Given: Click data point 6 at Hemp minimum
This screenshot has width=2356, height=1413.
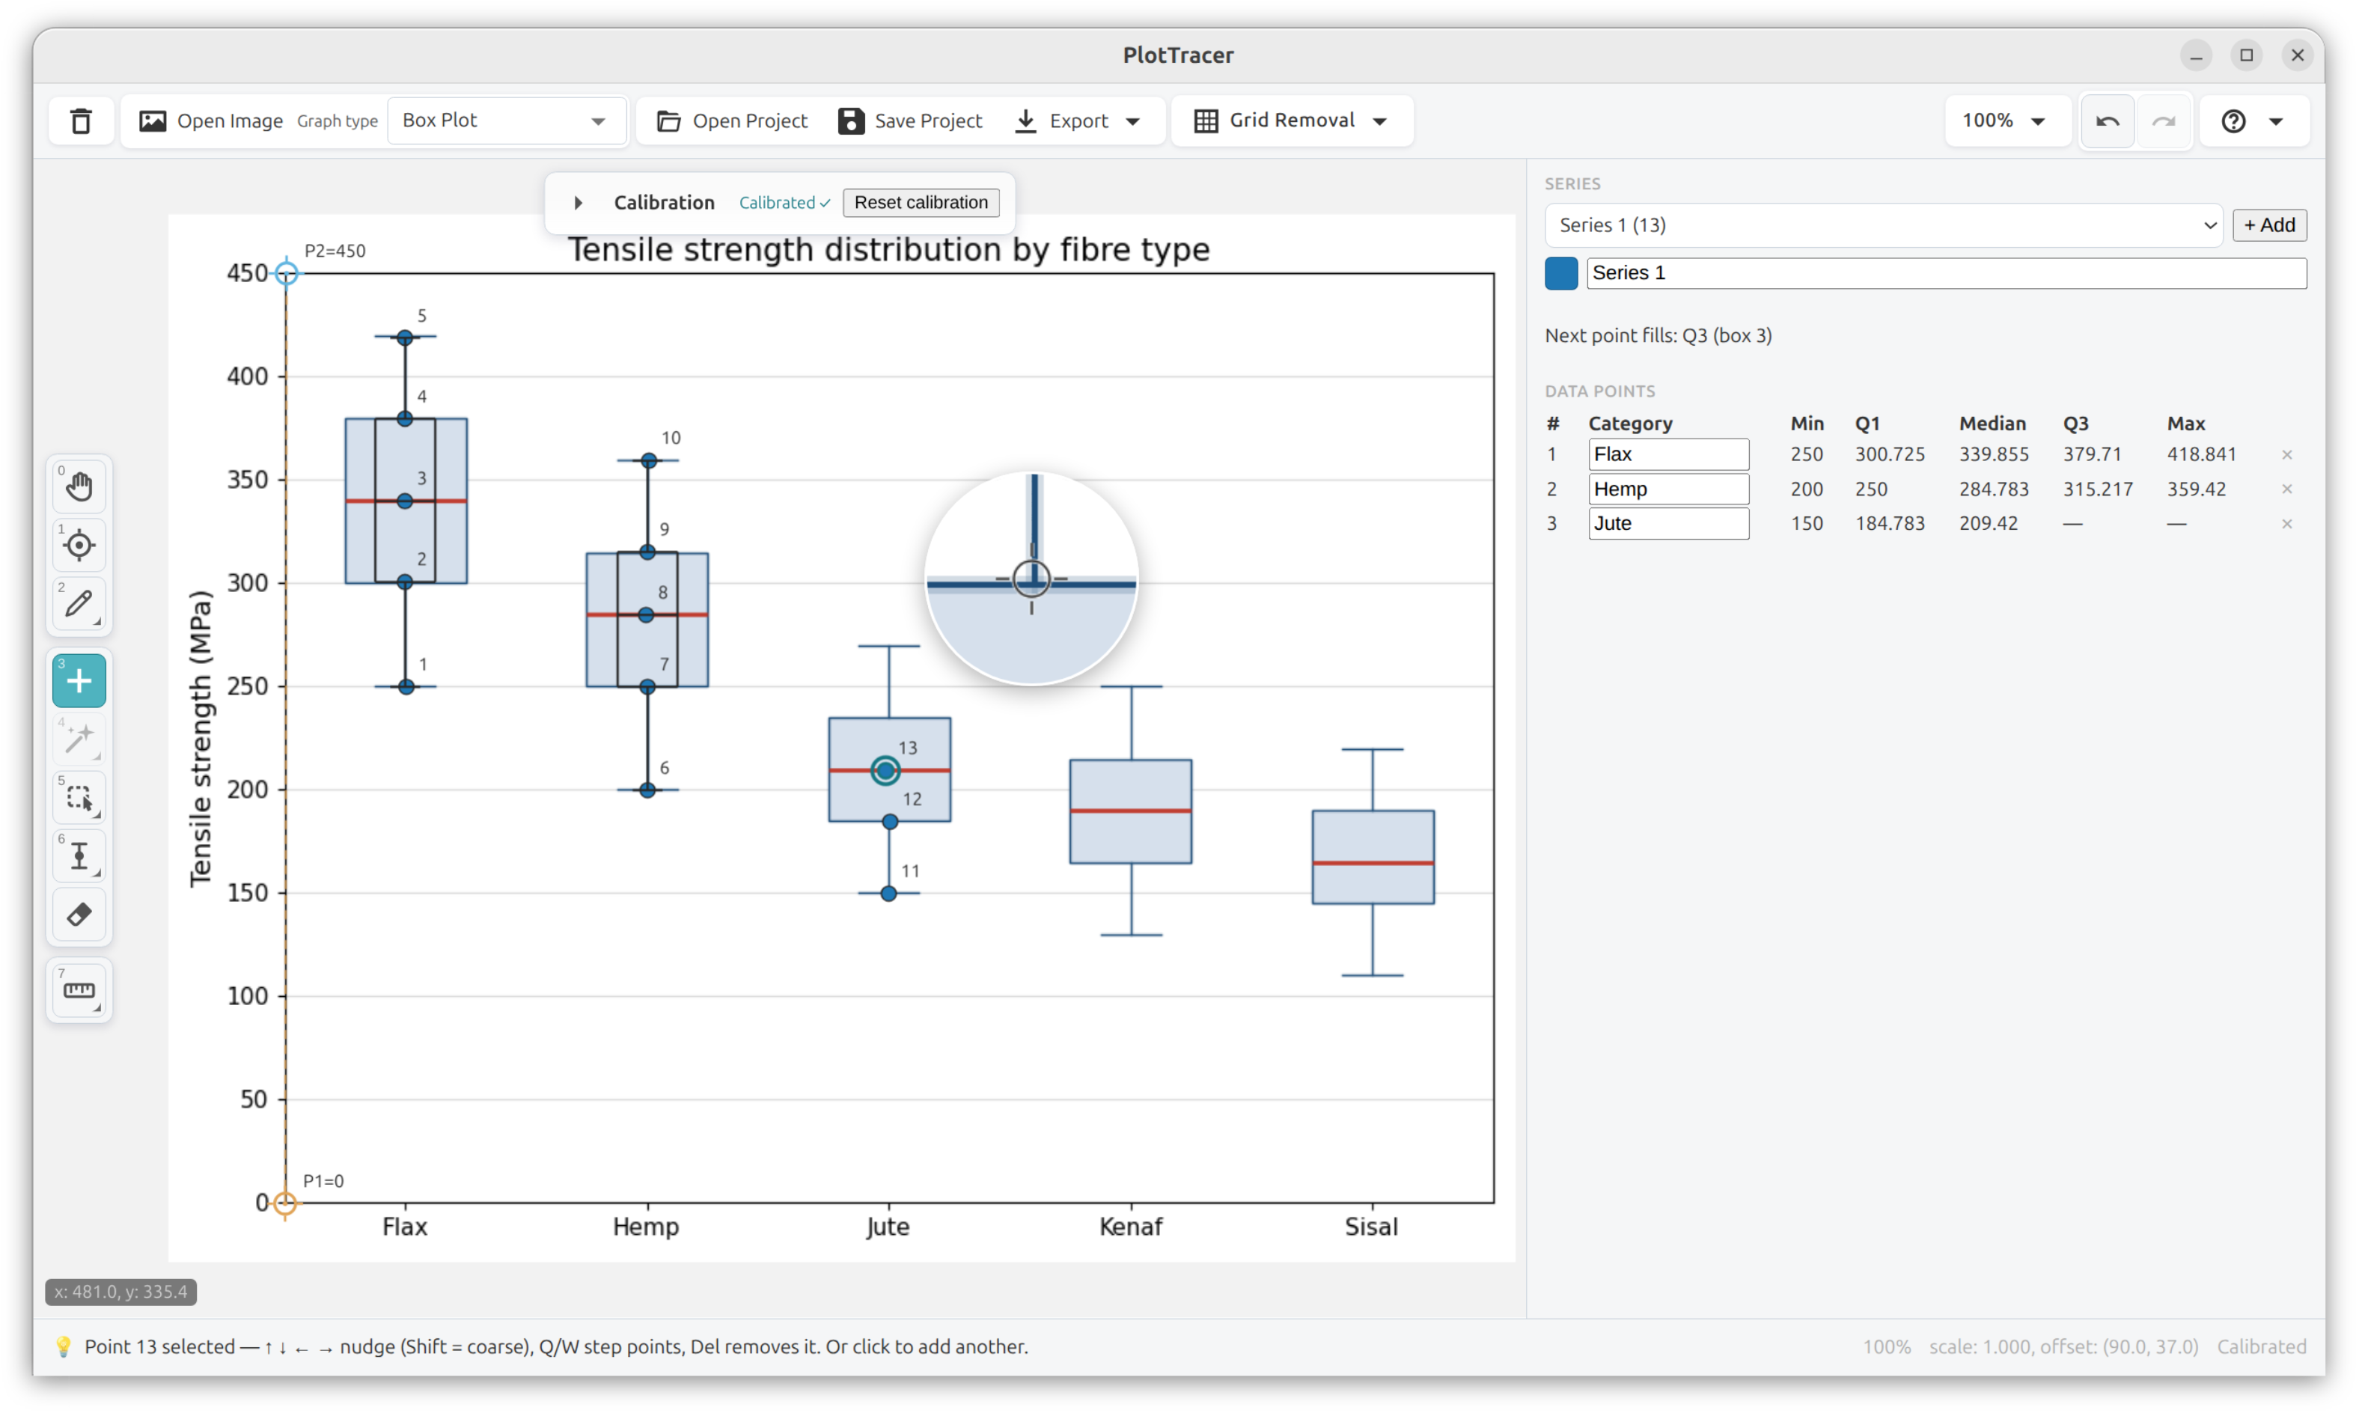Looking at the screenshot, I should click(x=647, y=790).
